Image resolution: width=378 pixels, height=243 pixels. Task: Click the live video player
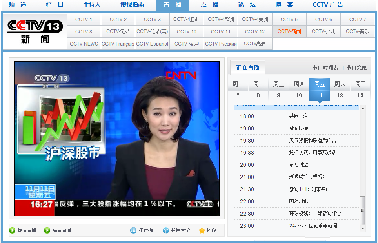(x=117, y=139)
